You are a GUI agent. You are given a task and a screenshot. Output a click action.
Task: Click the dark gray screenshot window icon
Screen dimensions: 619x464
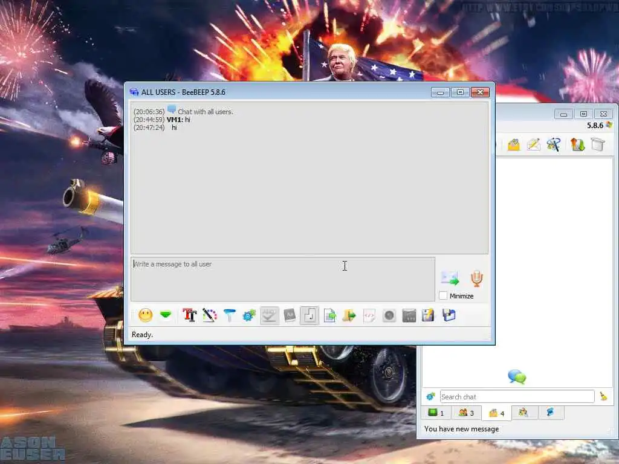point(409,315)
